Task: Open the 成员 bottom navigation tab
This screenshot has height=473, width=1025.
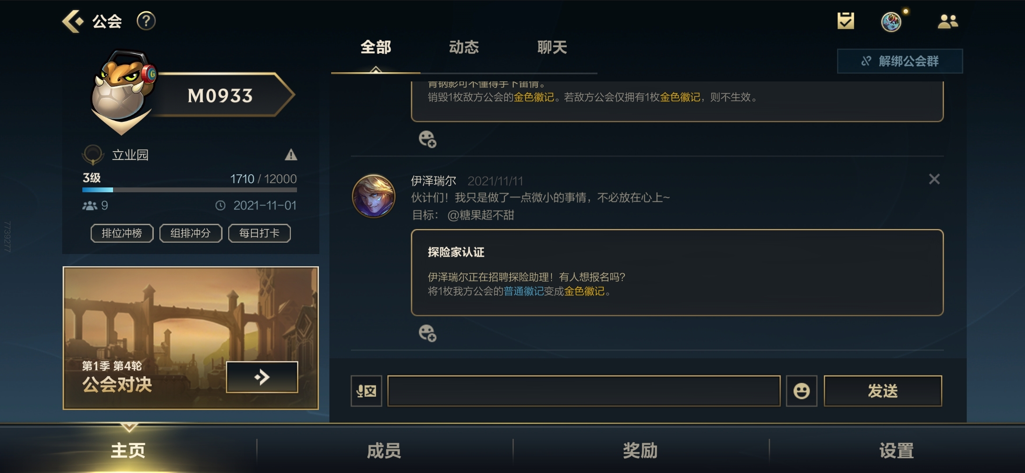Action: [384, 451]
